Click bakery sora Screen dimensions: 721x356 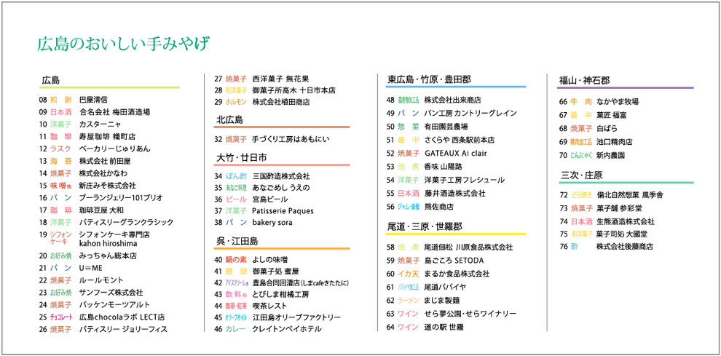[x=272, y=222]
